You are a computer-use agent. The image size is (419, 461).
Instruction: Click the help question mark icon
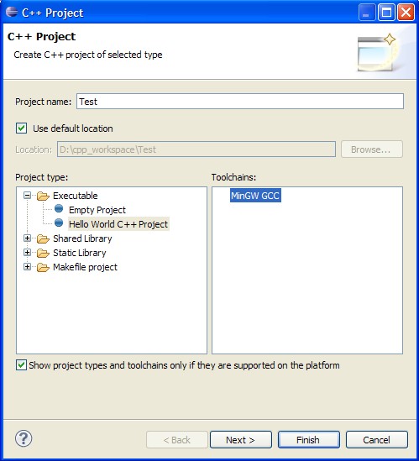click(x=24, y=438)
